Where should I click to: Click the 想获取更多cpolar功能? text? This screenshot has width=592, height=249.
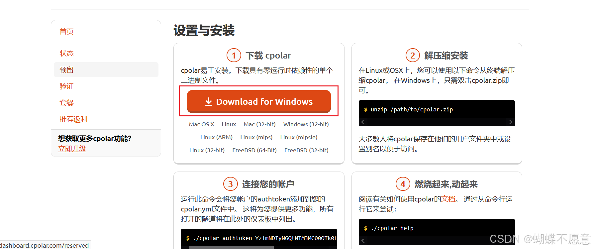coord(95,138)
